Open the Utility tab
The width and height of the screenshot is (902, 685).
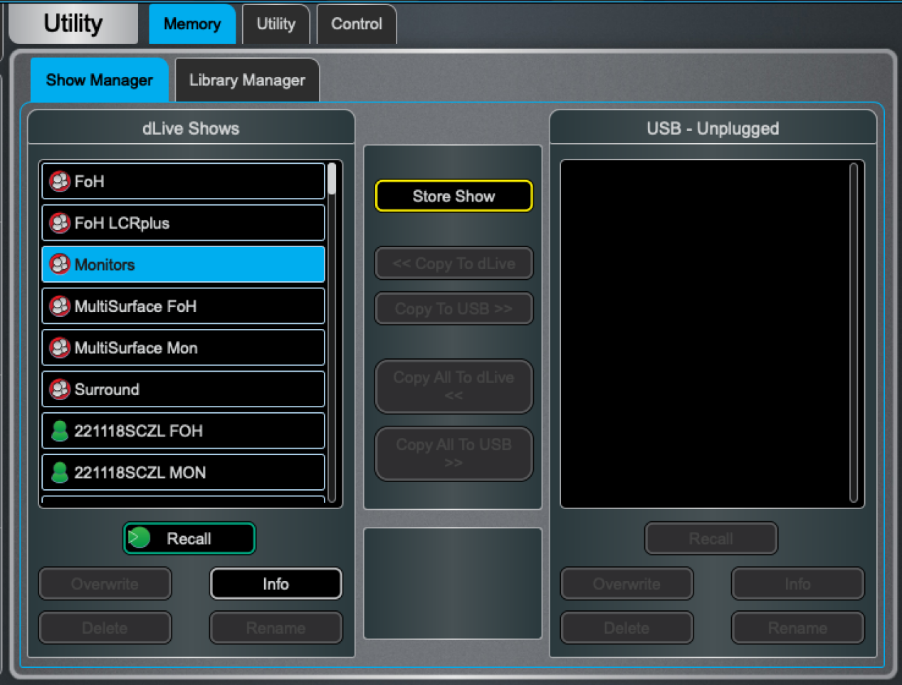pos(276,24)
